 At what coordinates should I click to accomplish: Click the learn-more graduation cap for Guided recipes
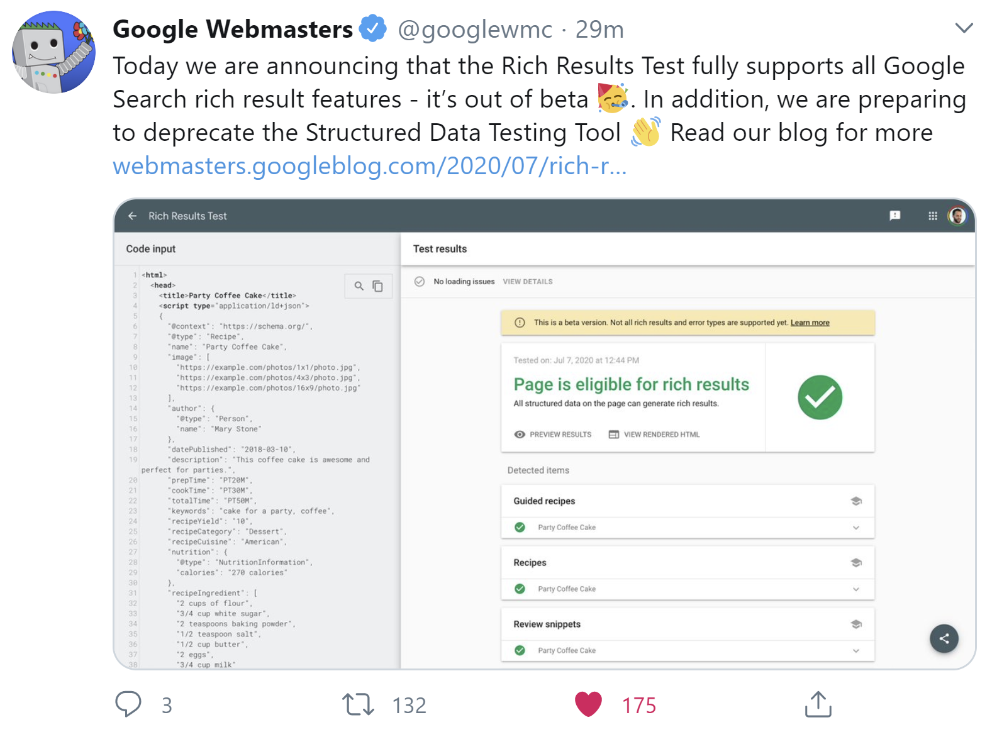coord(856,501)
